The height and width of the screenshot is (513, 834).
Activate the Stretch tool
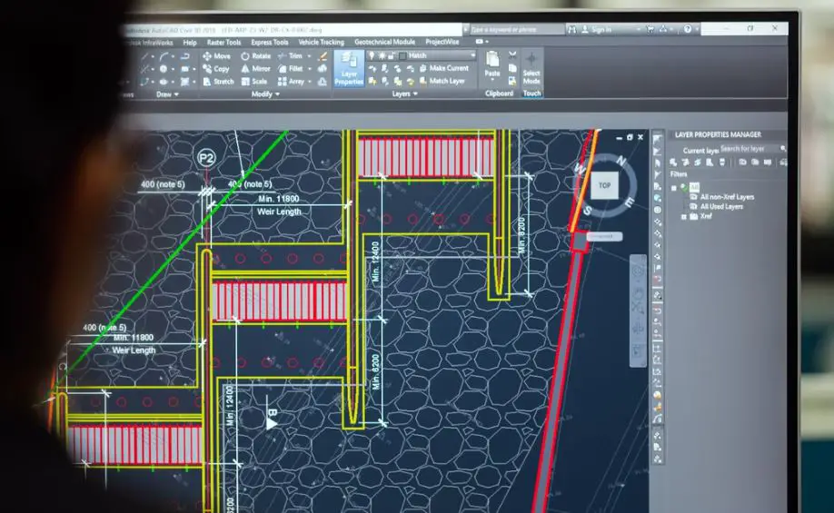pyautogui.click(x=218, y=82)
